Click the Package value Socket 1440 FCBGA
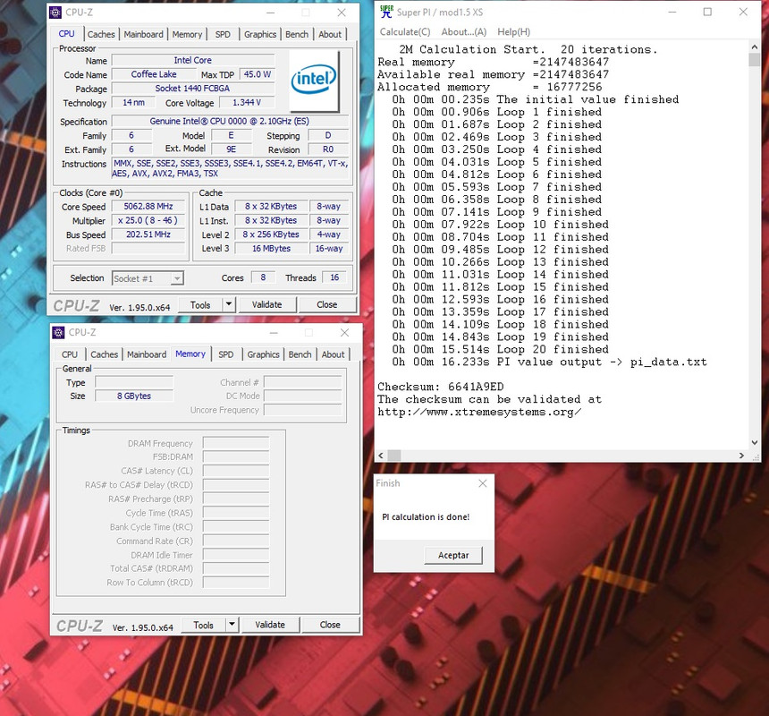This screenshot has width=769, height=716. click(x=192, y=89)
